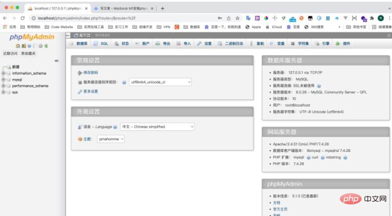The width and height of the screenshot is (392, 216).
Task: Click the browser back arrow
Action: pyautogui.click(x=5, y=18)
